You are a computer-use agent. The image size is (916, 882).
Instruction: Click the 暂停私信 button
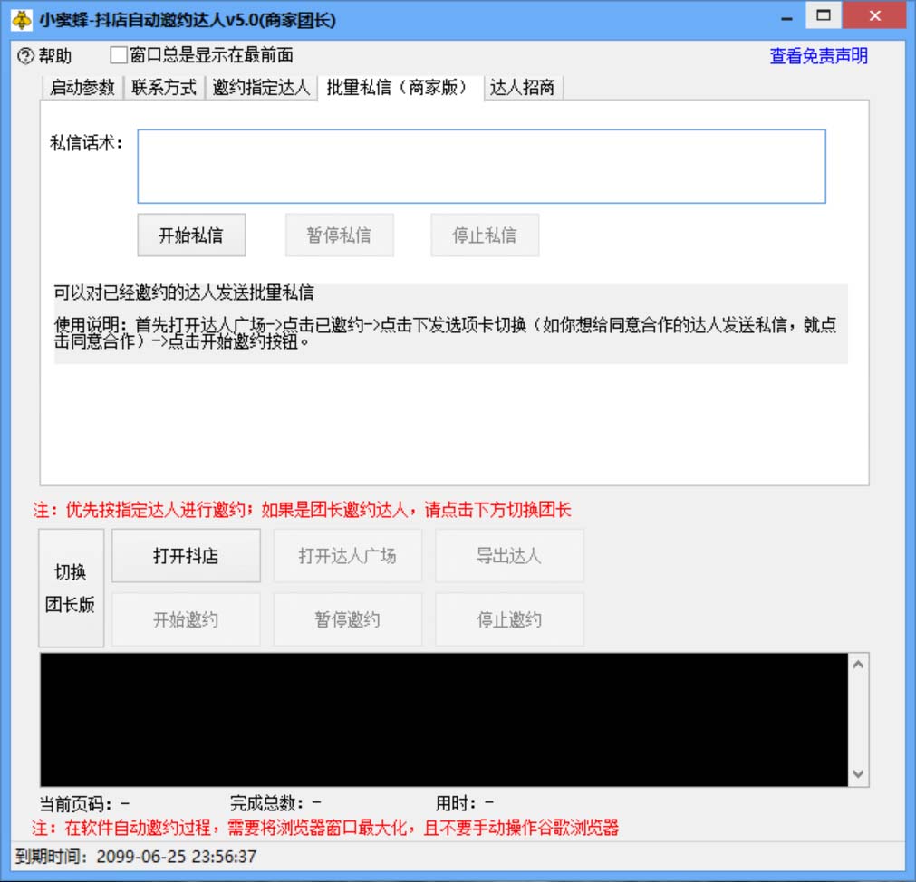point(339,234)
